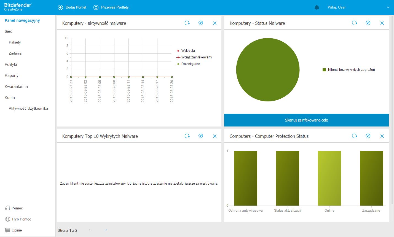
Task: Click the Przenieś Portlety grid icon
Action: (x=96, y=7)
